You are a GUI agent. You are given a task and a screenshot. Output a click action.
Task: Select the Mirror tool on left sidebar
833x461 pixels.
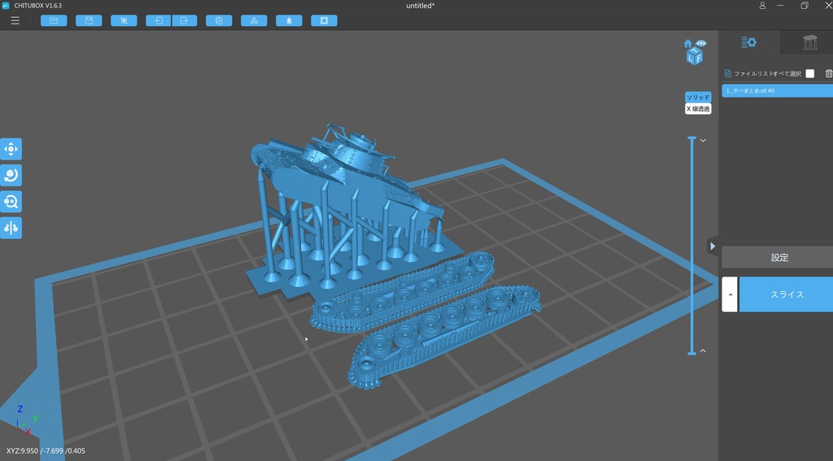(11, 228)
